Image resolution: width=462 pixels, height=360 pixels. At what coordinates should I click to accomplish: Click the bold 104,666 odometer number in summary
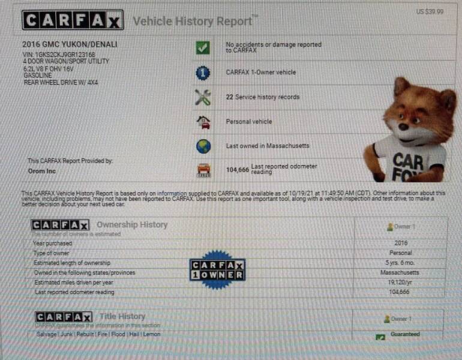[x=238, y=170]
